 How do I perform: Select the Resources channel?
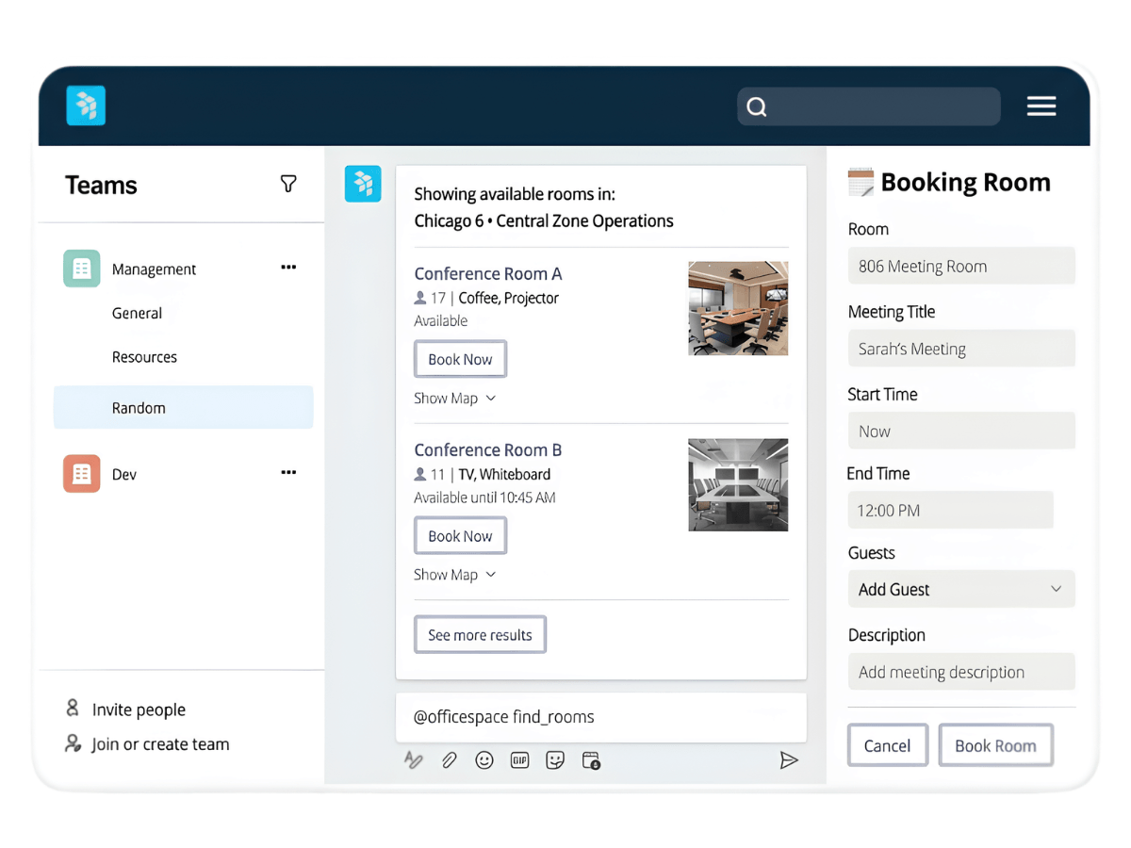pyautogui.click(x=144, y=357)
